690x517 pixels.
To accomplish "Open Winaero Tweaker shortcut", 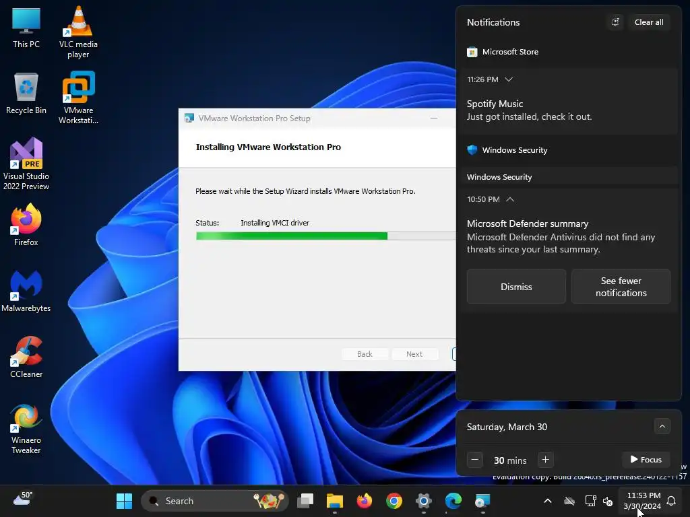I will tap(26, 429).
